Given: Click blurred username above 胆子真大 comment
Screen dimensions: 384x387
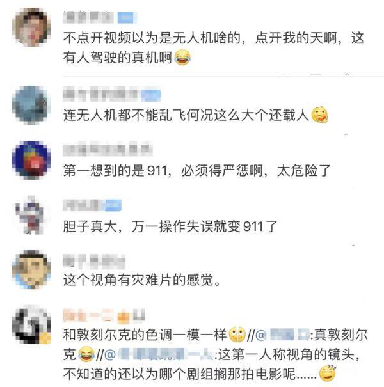Looking at the screenshot, I should 84,205.
